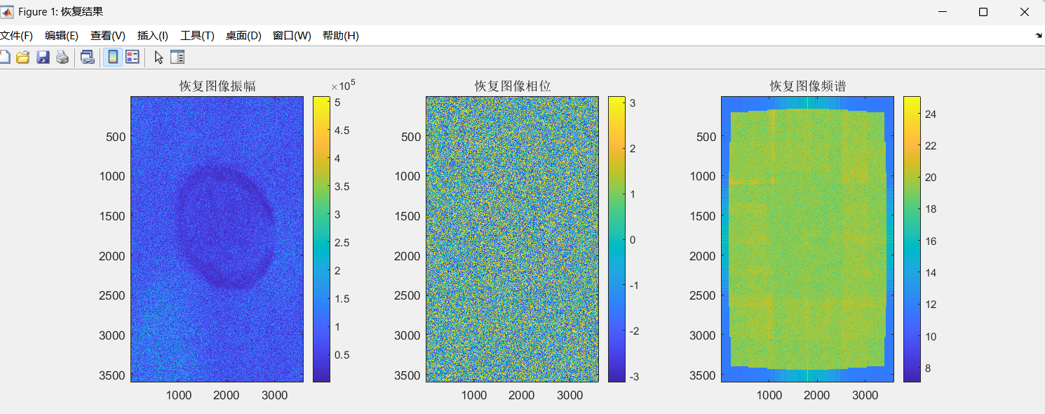Toggle the Insert Legend toolbar button

point(132,58)
